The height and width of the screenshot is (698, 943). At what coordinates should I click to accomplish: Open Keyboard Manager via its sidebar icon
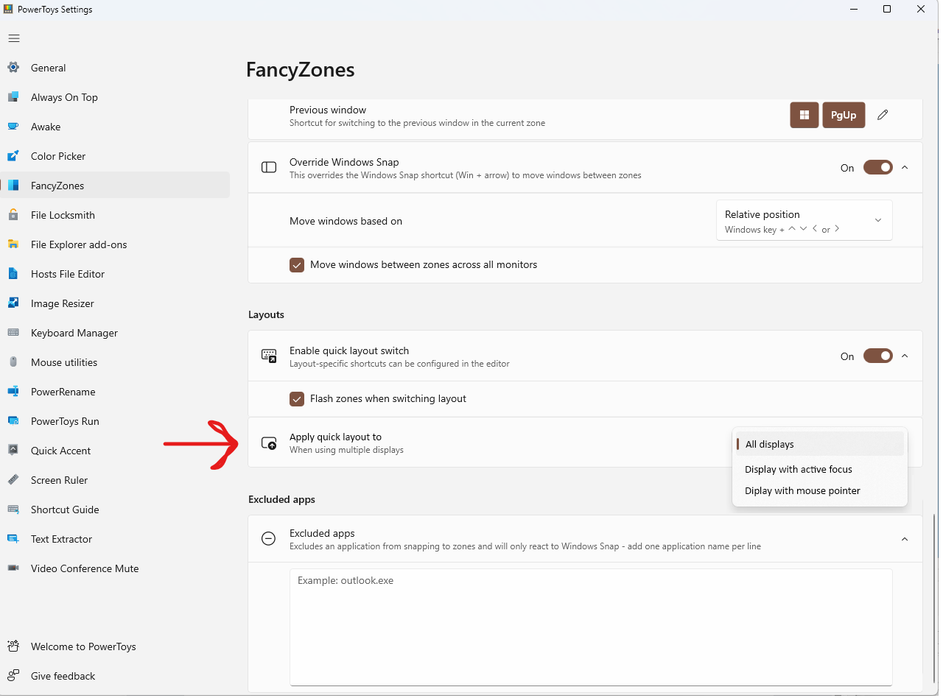click(13, 333)
